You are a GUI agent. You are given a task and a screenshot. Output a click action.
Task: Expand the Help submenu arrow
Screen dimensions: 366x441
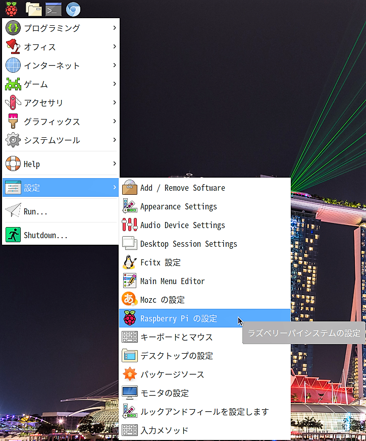click(114, 163)
